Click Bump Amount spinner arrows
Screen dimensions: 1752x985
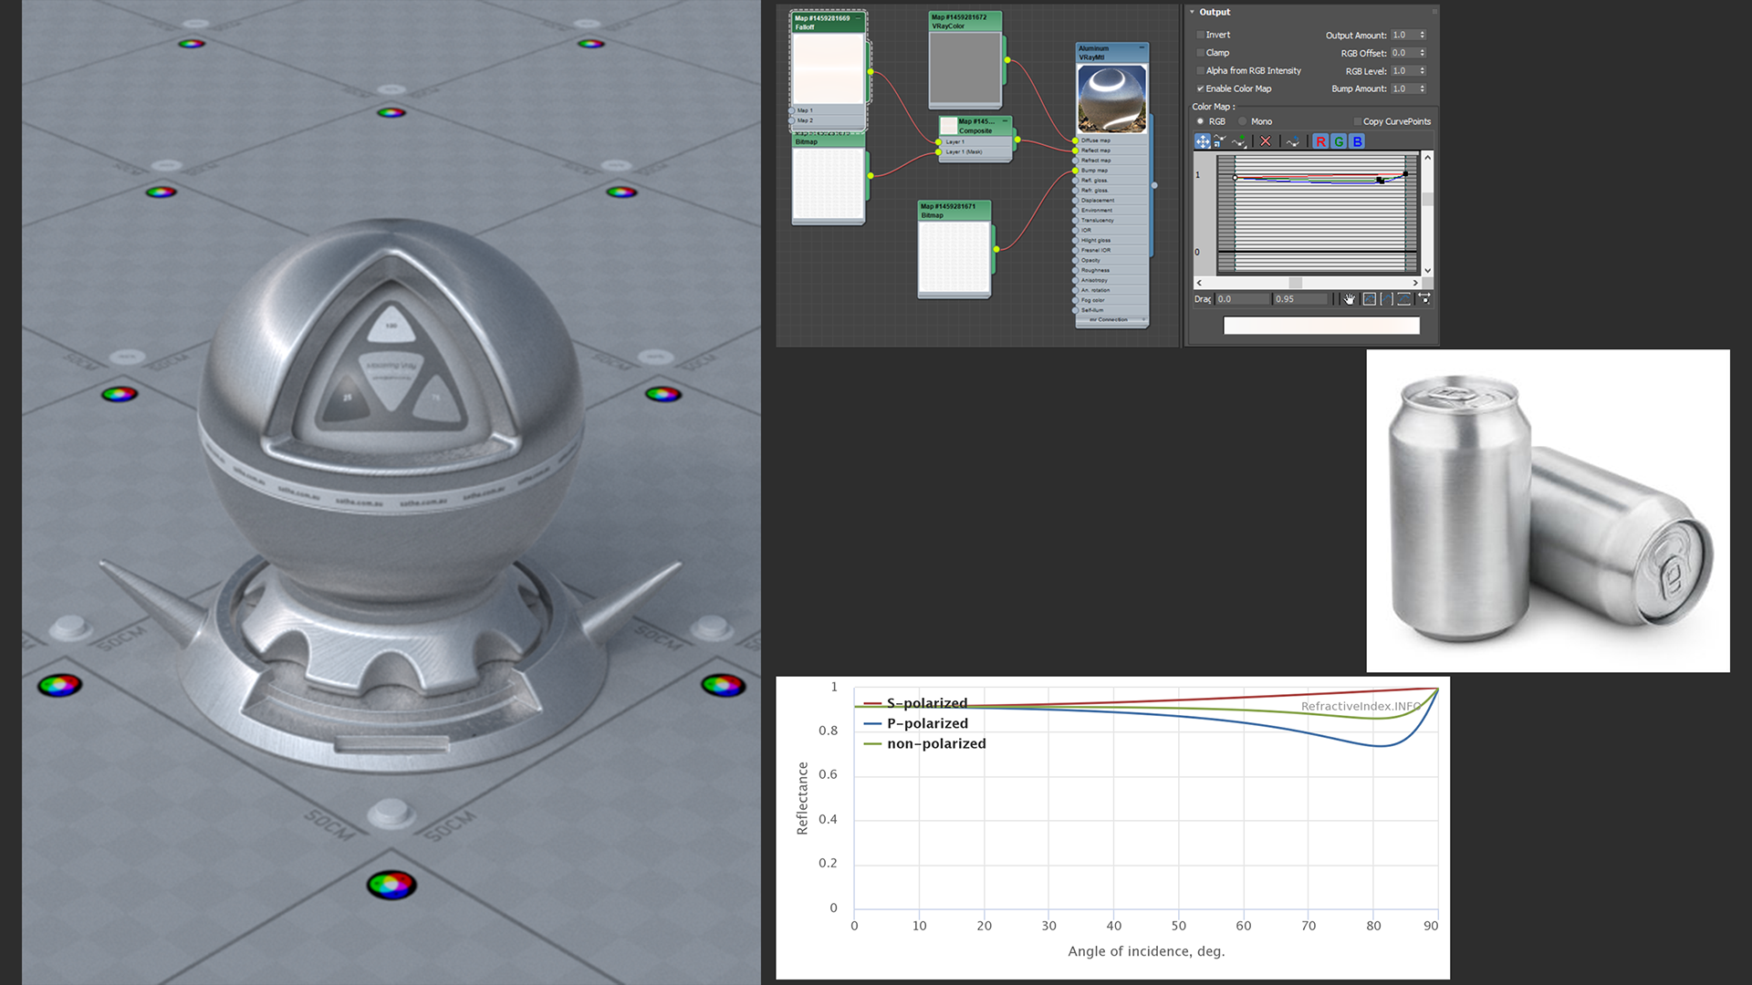1422,88
